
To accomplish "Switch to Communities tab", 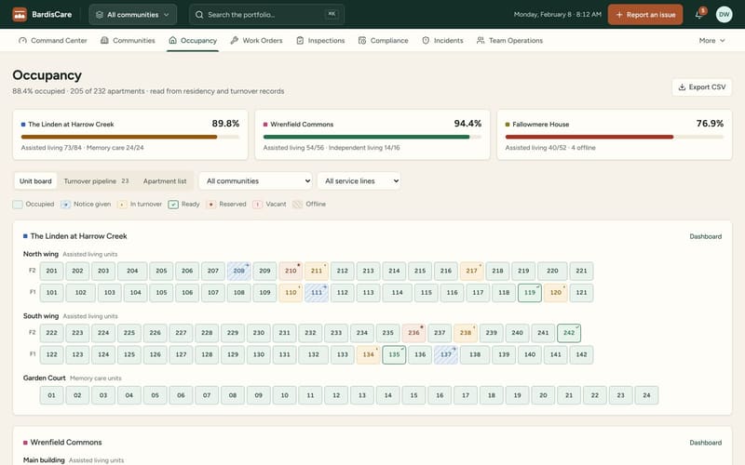I will tap(128, 40).
